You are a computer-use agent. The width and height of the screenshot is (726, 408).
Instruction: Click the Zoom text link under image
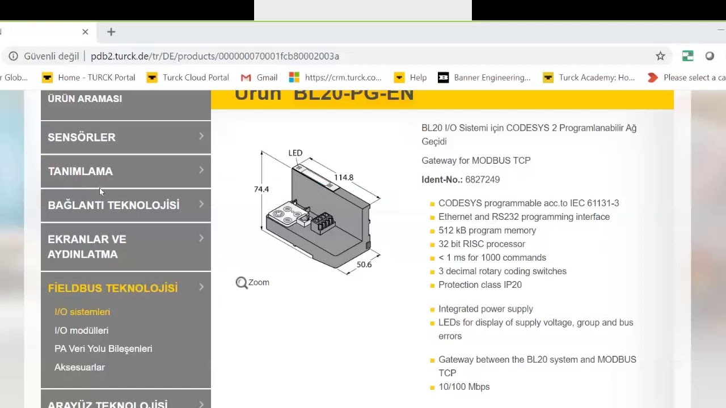tap(259, 282)
